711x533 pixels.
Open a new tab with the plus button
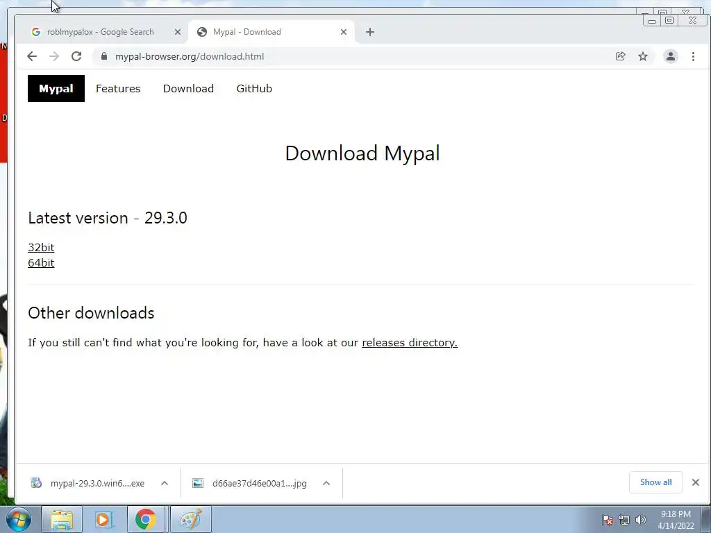pyautogui.click(x=369, y=32)
